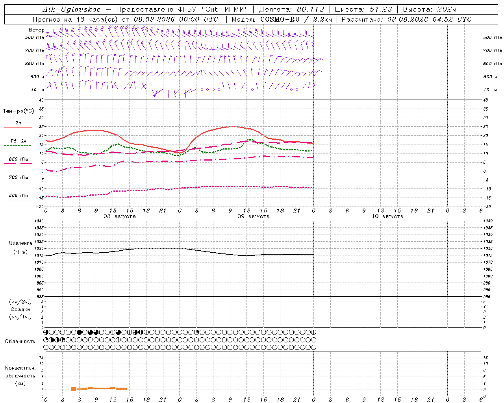
Task: Click the peak of the red 2м temperature curve on 09 августа
Action: [x=233, y=126]
